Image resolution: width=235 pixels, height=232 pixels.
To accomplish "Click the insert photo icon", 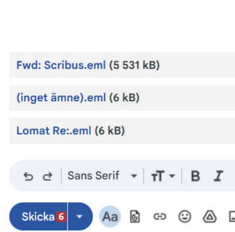I will 232,217.
